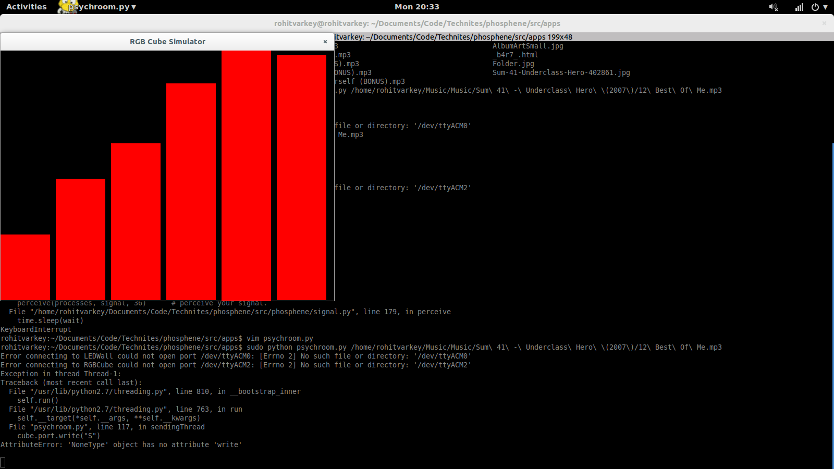The height and width of the screenshot is (469, 834).
Task: Open the clock showing Mon 20:33
Action: [417, 7]
